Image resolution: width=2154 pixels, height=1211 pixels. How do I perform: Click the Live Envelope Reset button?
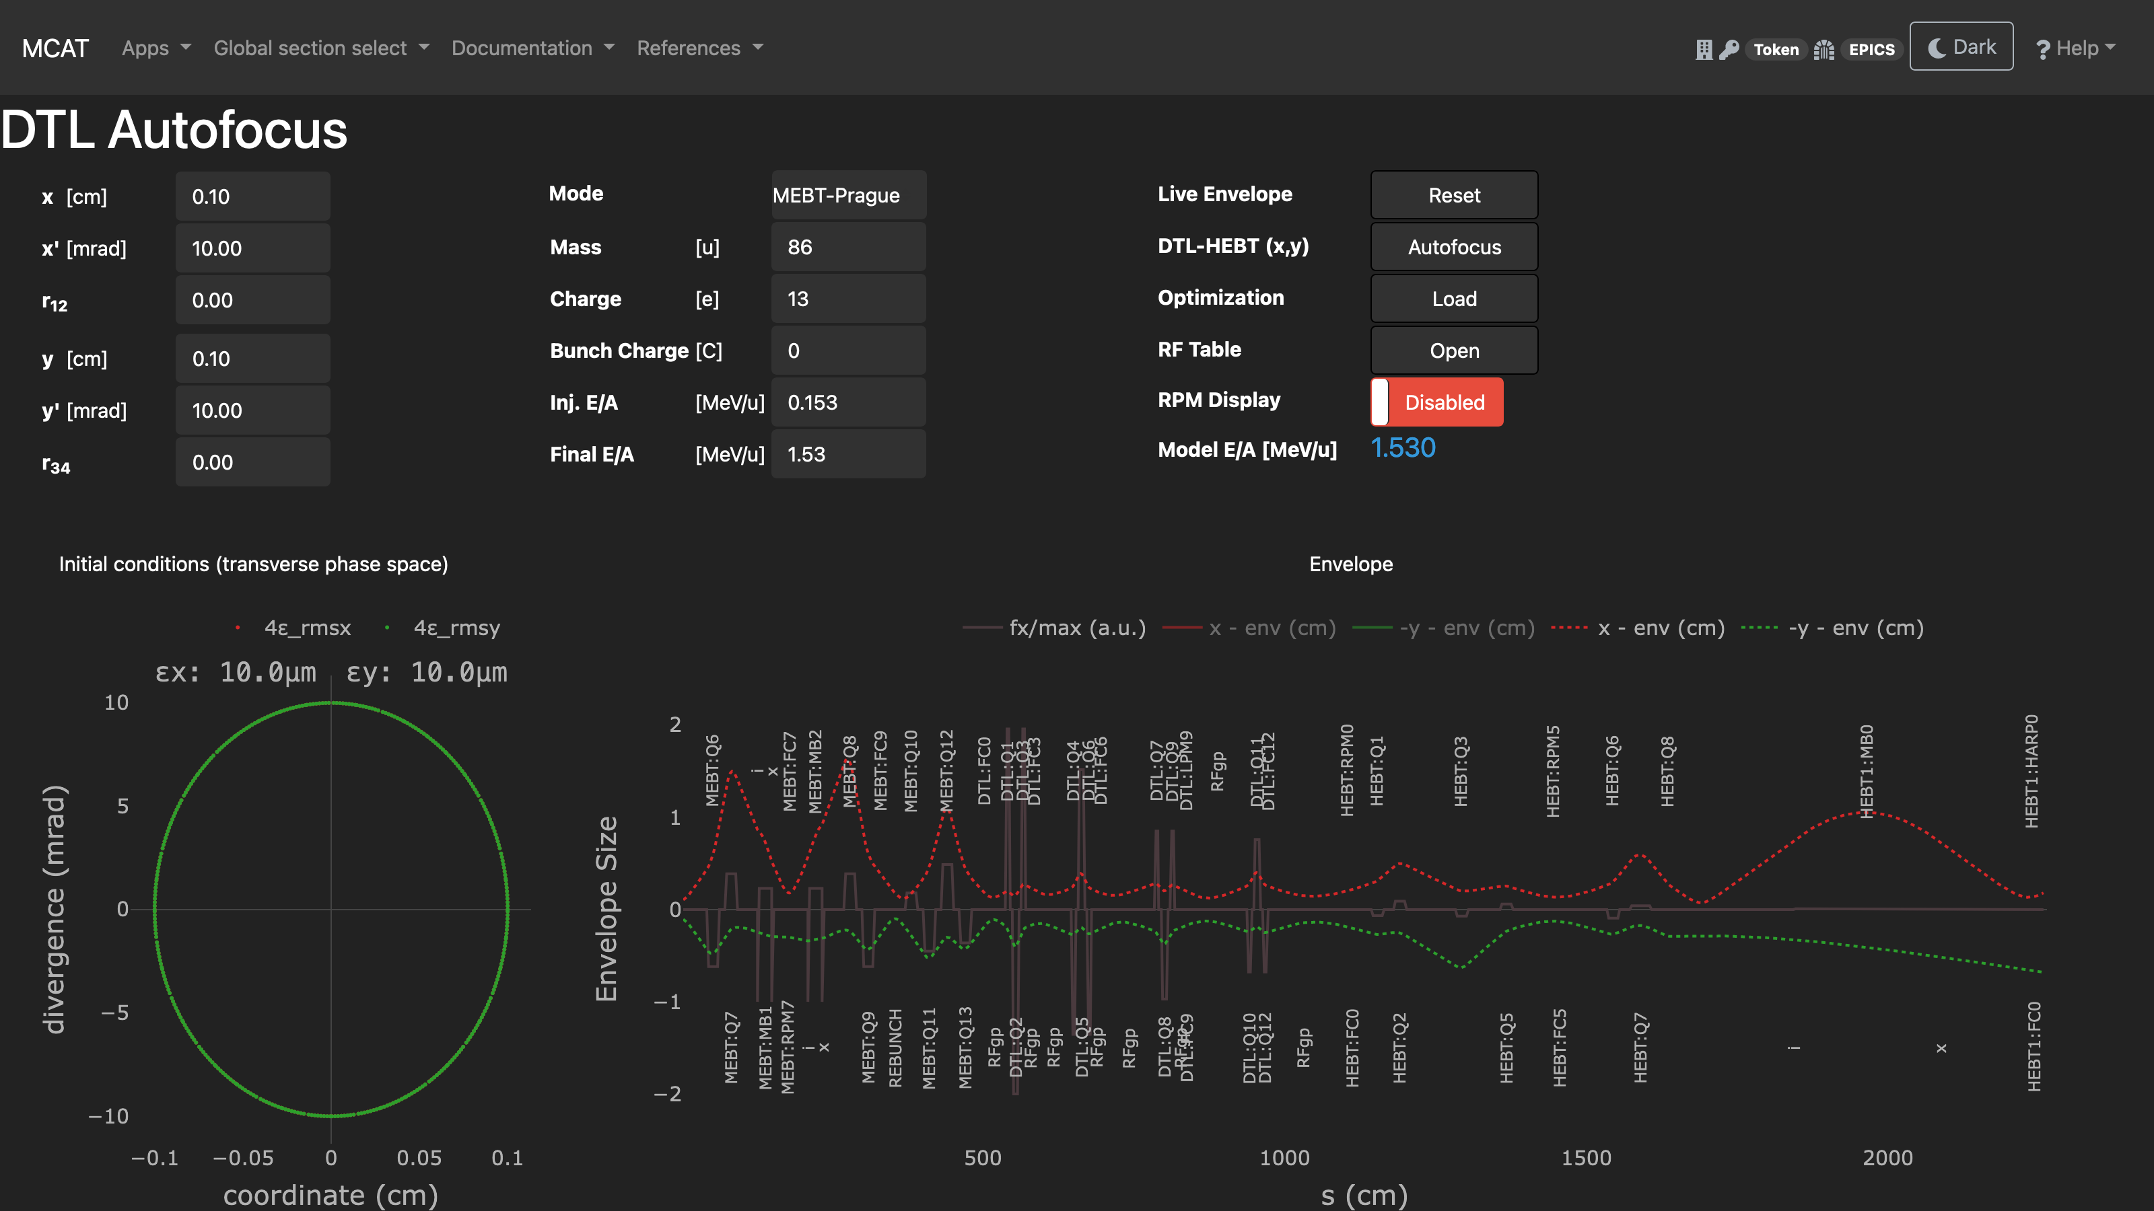pyautogui.click(x=1454, y=194)
